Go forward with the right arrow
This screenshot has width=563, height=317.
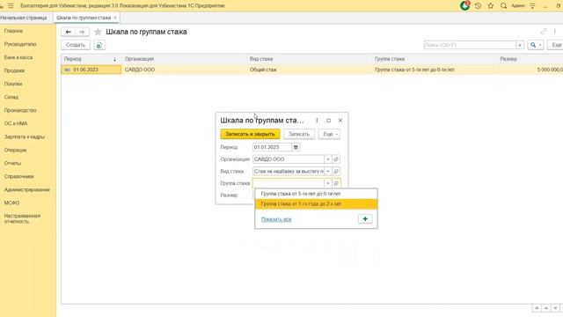click(82, 32)
